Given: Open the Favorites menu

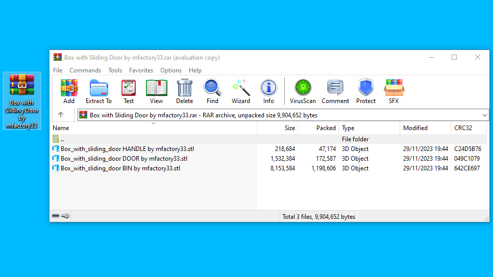Looking at the screenshot, I should tap(141, 70).
